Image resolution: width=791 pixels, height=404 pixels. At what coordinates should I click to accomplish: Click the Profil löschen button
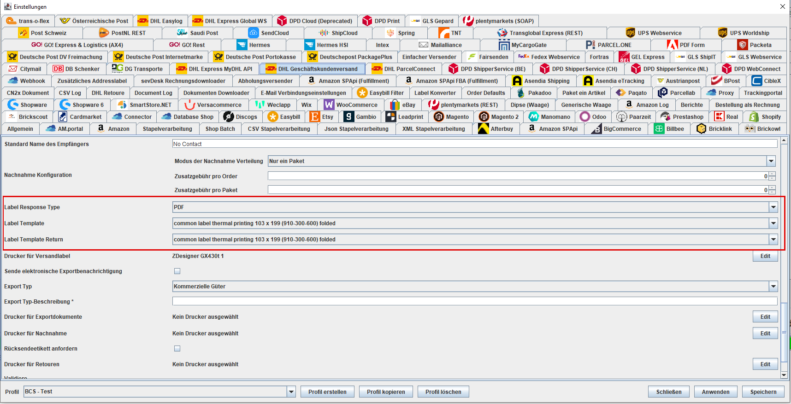[x=443, y=392]
